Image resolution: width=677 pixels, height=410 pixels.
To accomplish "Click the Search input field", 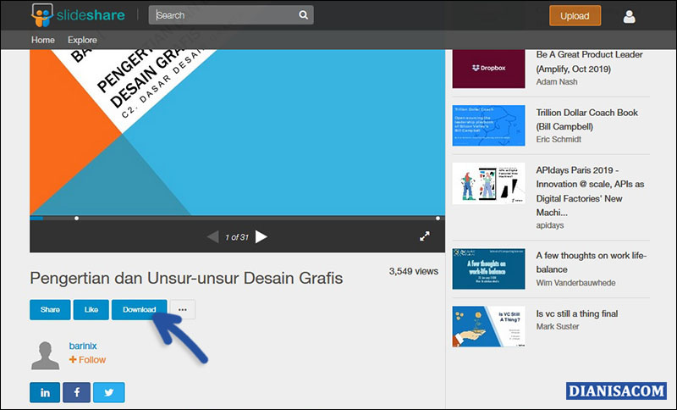I will (x=231, y=15).
